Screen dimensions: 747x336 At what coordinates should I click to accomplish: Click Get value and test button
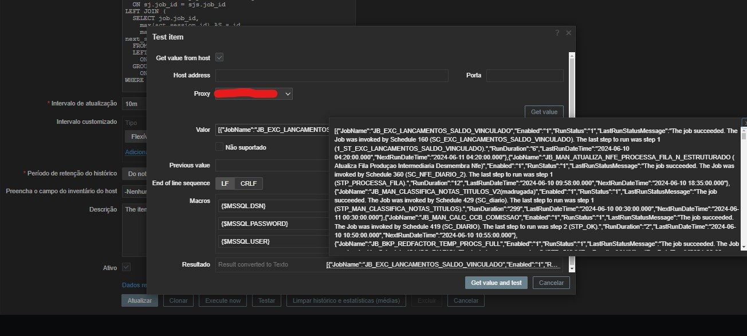(x=496, y=282)
